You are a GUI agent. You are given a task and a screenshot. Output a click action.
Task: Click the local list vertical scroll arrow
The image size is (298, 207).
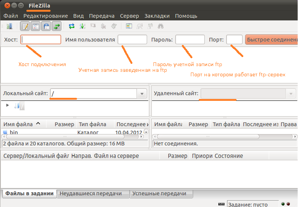click(146, 132)
